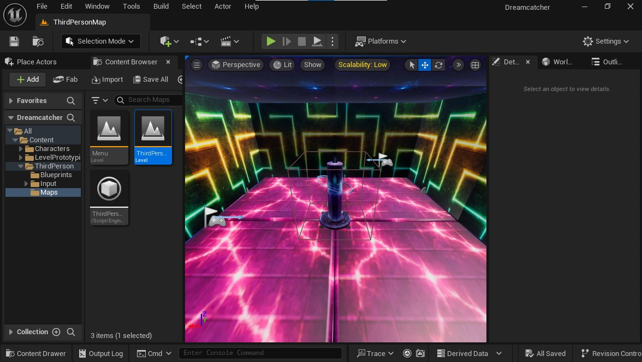Screen dimensions: 642x362
Task: Toggle the Lit view mode button
Action: click(x=283, y=65)
